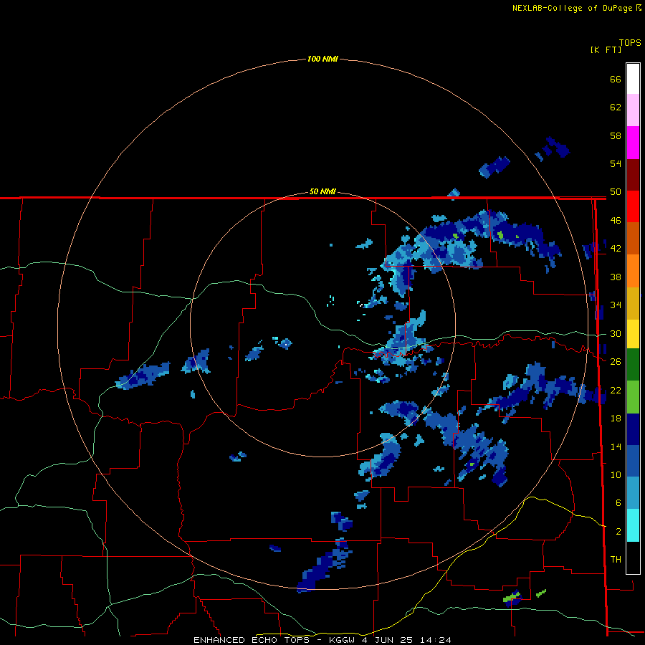Click the yellow 30 kft legend swatch
Viewport: 645px width, 645px height.
(x=633, y=333)
